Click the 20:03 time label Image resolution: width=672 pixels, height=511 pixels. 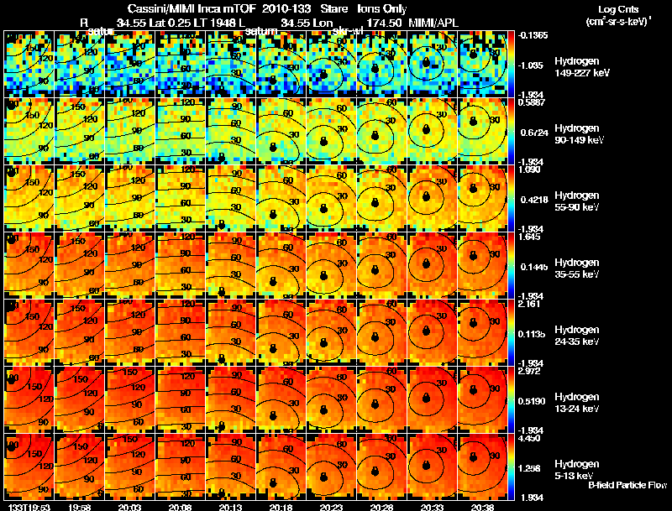pos(129,507)
